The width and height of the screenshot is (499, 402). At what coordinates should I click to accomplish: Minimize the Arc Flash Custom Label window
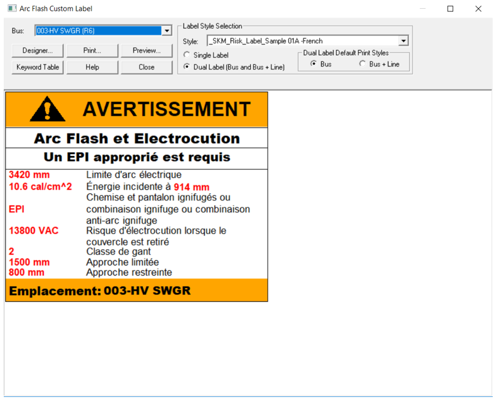422,9
